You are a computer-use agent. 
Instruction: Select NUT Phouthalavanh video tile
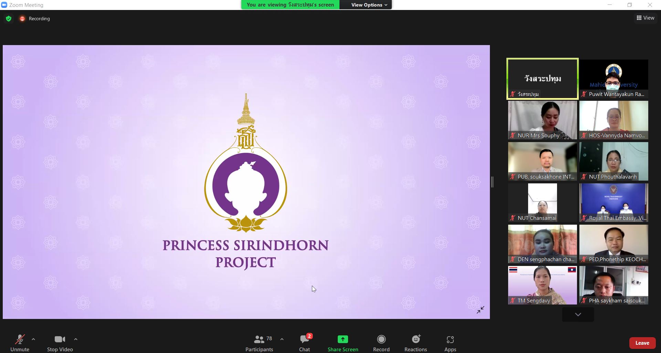click(614, 161)
